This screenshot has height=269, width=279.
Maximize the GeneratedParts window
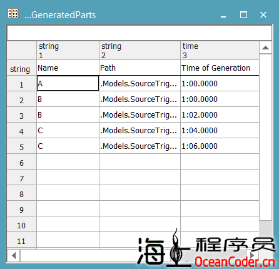coord(243,15)
